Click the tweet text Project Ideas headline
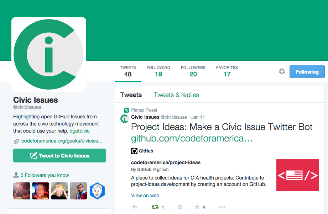The height and width of the screenshot is (214, 328). pos(222,127)
